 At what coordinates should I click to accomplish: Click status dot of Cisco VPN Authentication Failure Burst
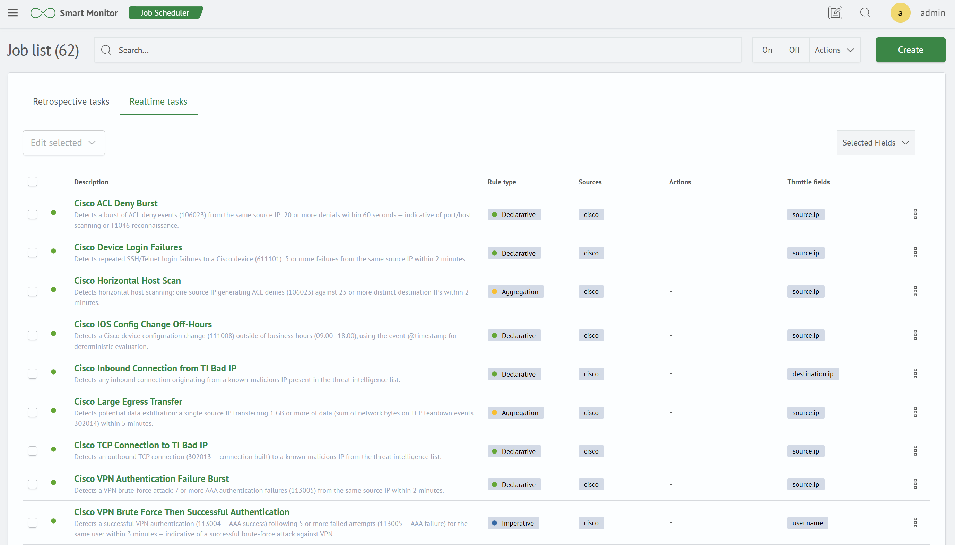[x=53, y=483]
